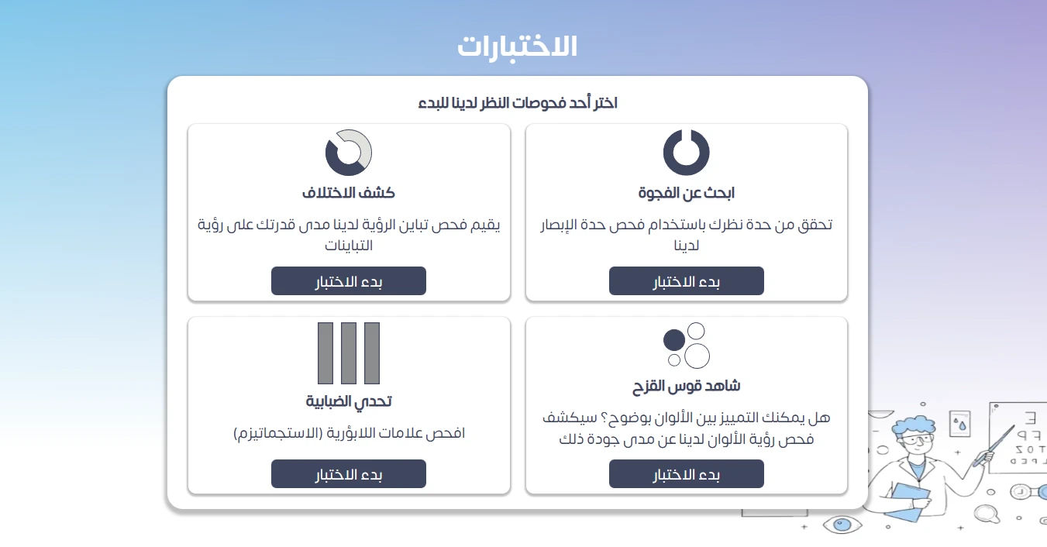The width and height of the screenshot is (1047, 547).
Task: Click the Landolt ring gap icon
Action: [x=686, y=152]
